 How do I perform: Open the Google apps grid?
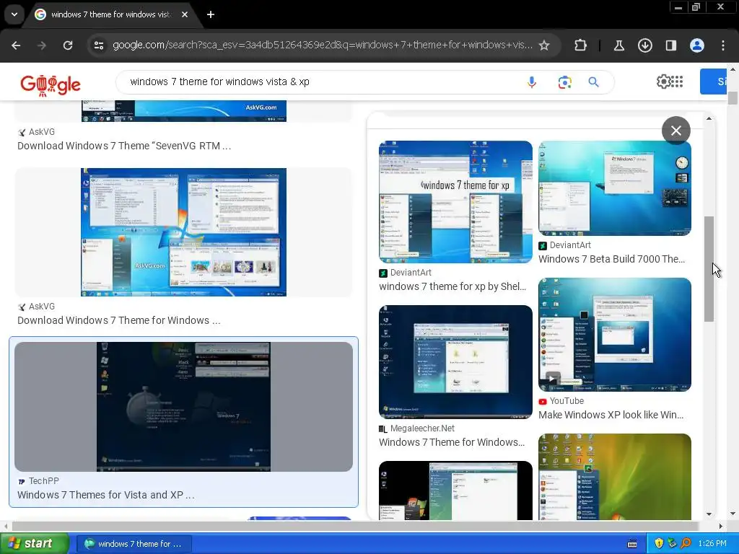point(677,82)
